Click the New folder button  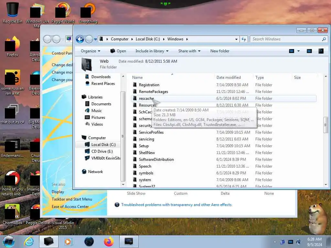point(220,51)
